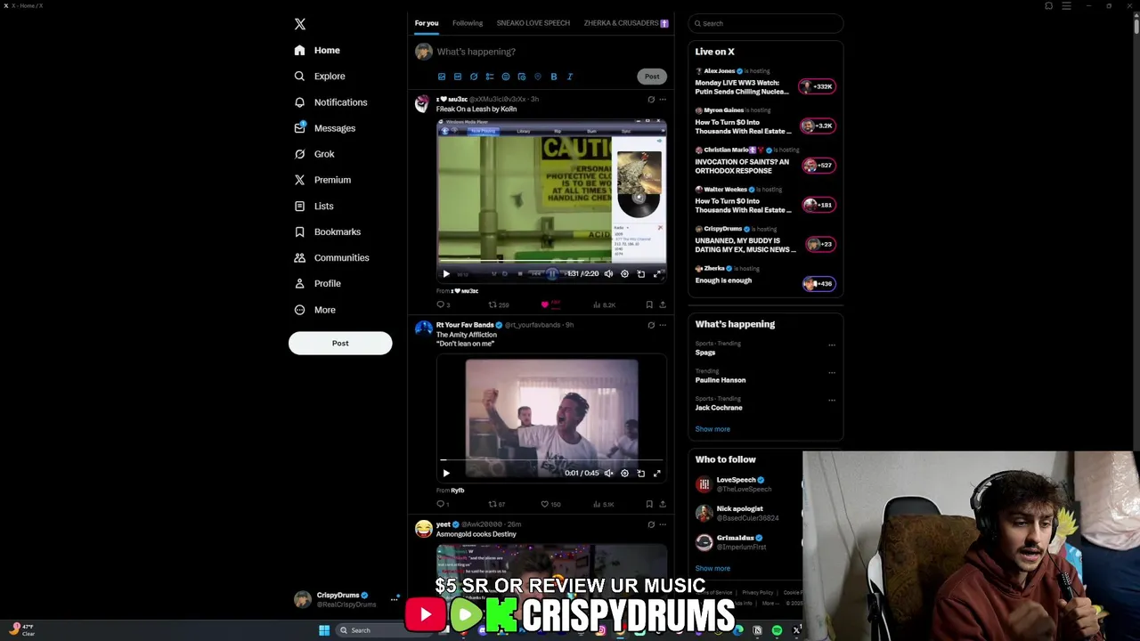Like the Amity Affliction post with 150 likes

[x=551, y=504]
